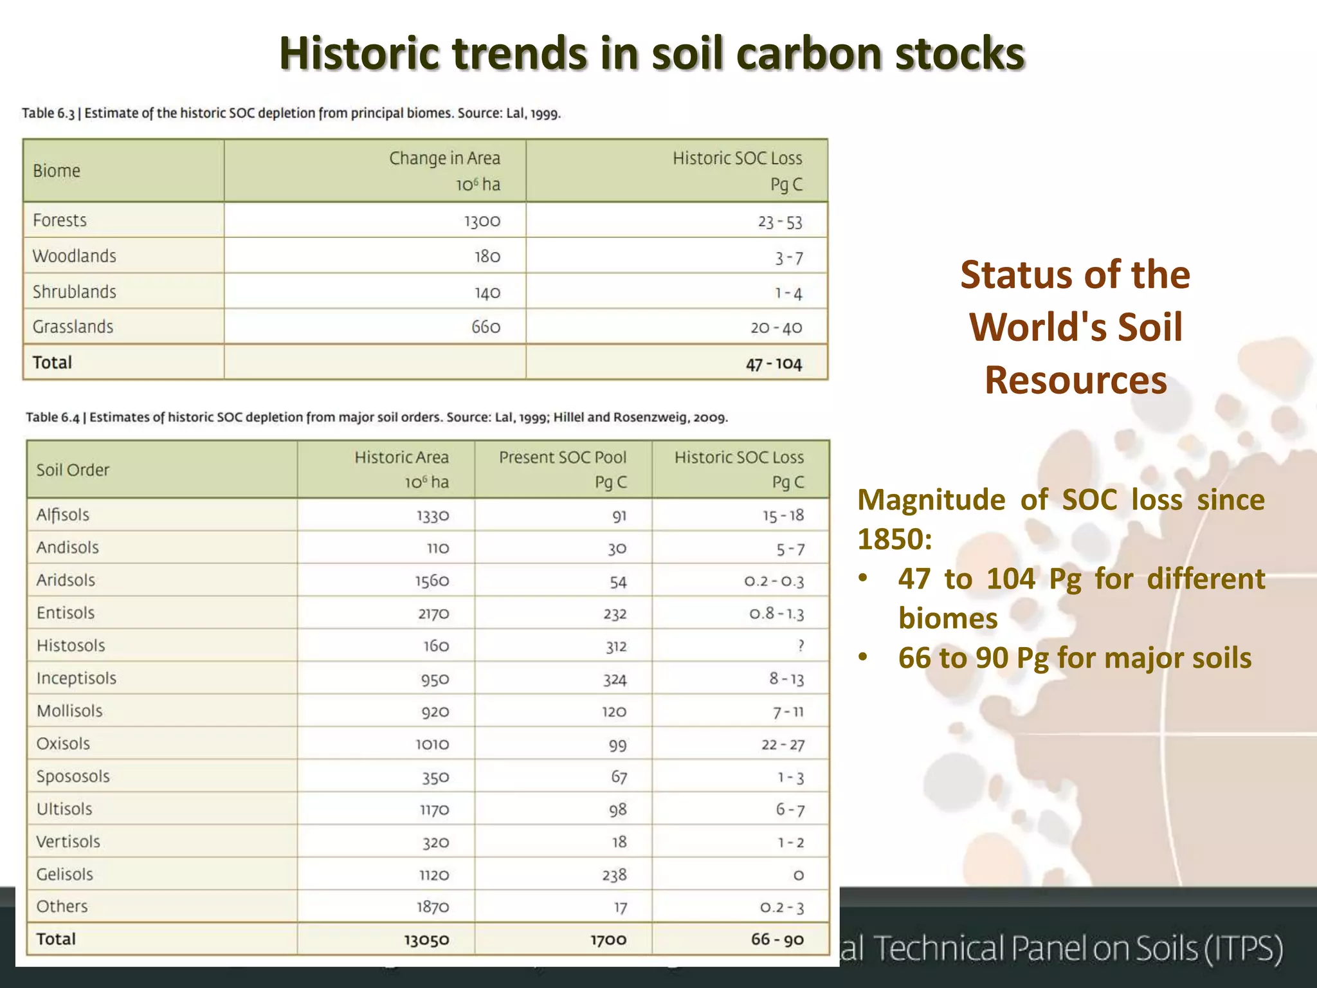
Task: Select the '66 to 90 Pg for major soils' bullet
Action: pos(1074,657)
